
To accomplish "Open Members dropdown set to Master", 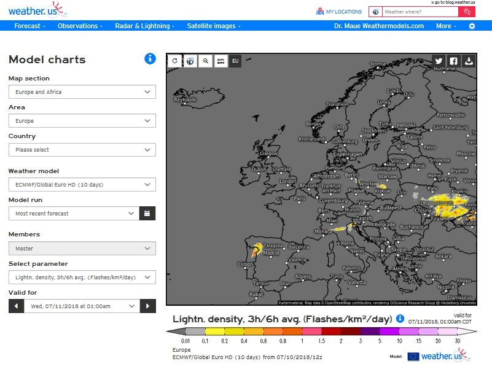I will point(82,249).
